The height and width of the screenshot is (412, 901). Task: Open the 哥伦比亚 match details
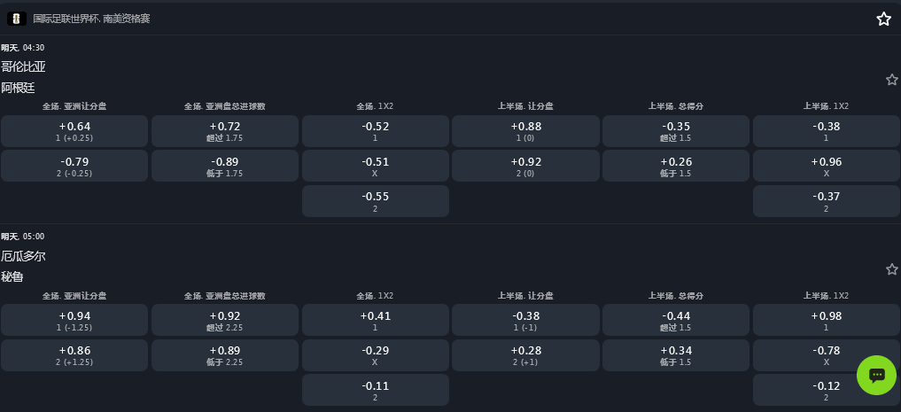[x=23, y=66]
